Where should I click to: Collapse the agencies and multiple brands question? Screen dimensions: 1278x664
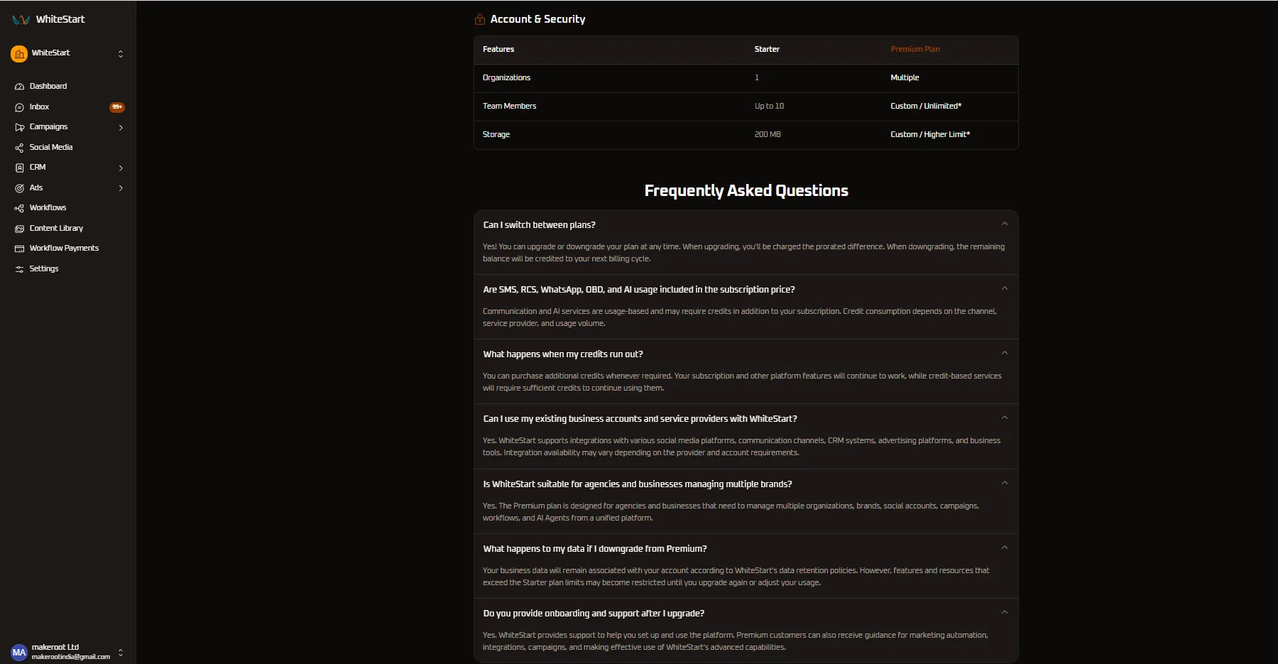1004,483
